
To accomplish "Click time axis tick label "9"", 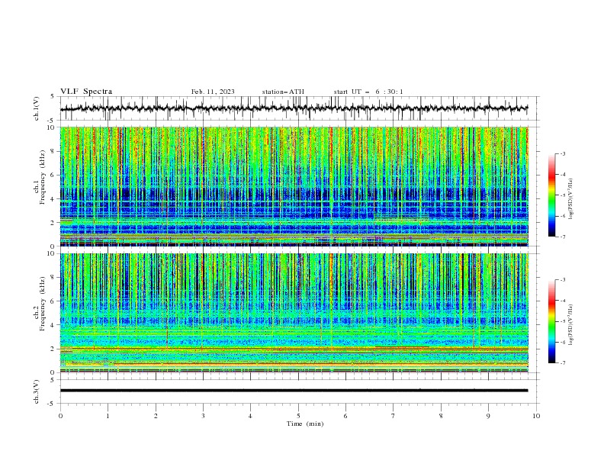I will coord(488,416).
